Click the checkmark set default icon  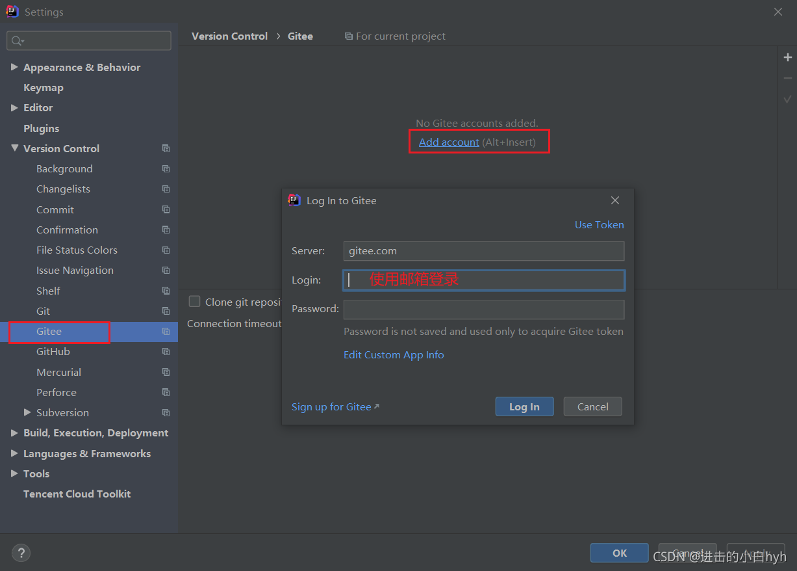[787, 99]
